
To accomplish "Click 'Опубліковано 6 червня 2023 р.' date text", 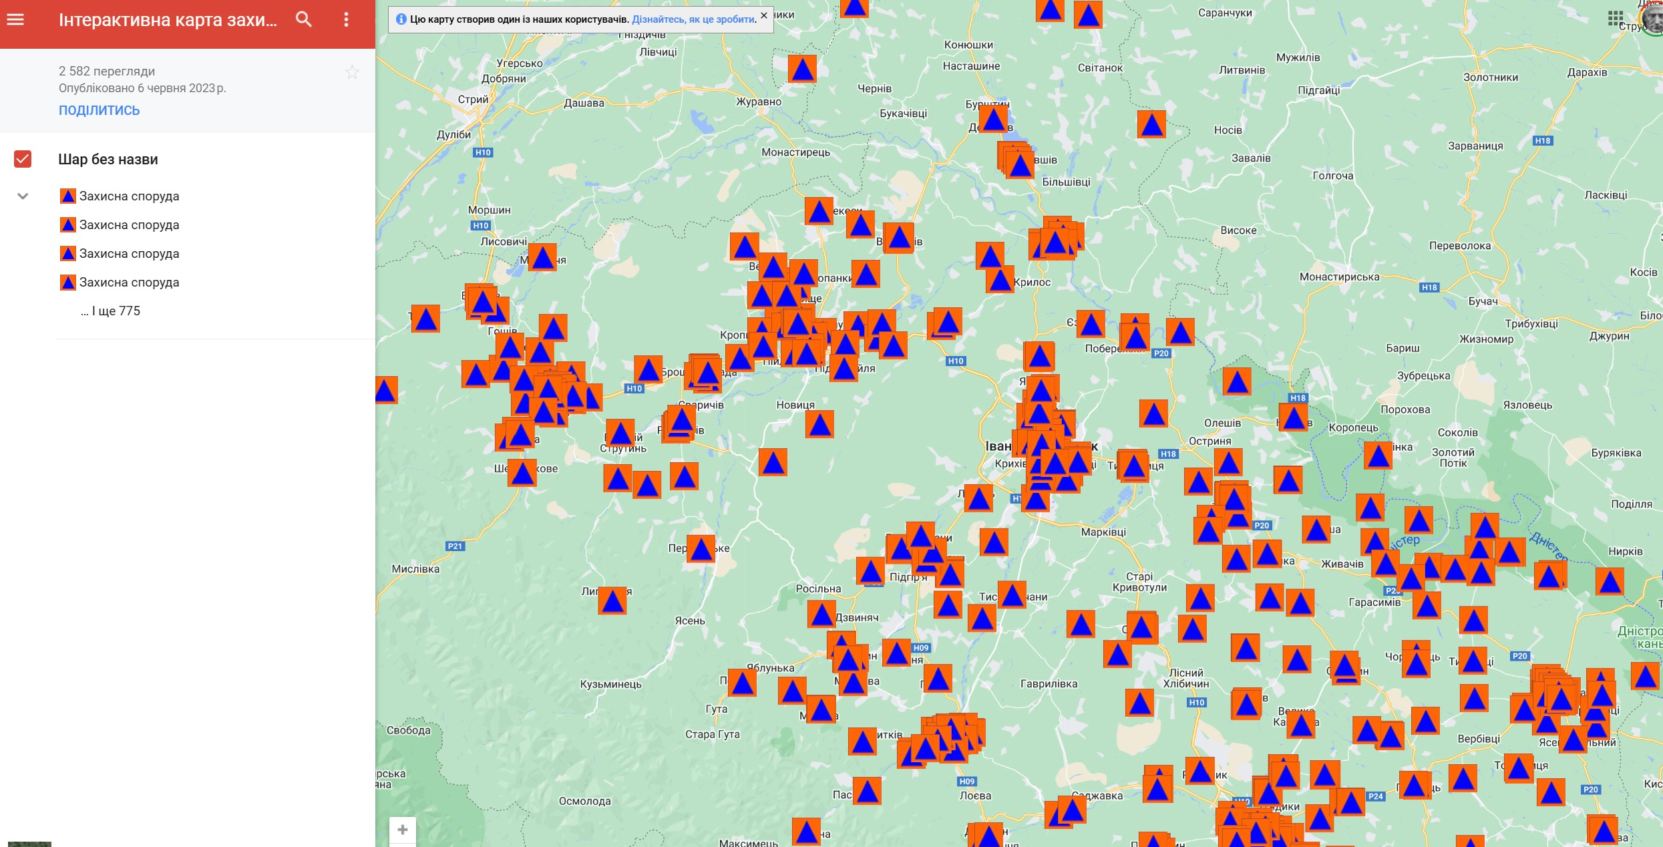I will pyautogui.click(x=142, y=88).
